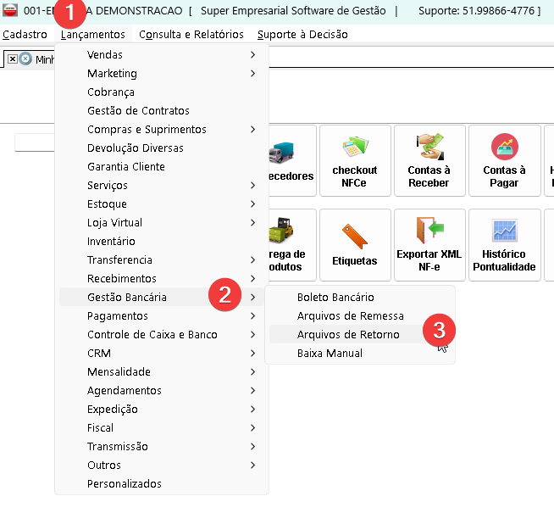Image resolution: width=554 pixels, height=513 pixels.
Task: Click the truck icon for Fornecedores
Action: (281, 153)
